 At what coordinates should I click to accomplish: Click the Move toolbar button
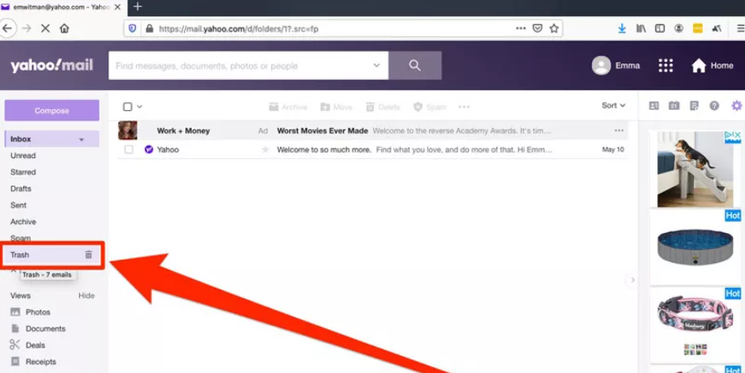tap(336, 107)
